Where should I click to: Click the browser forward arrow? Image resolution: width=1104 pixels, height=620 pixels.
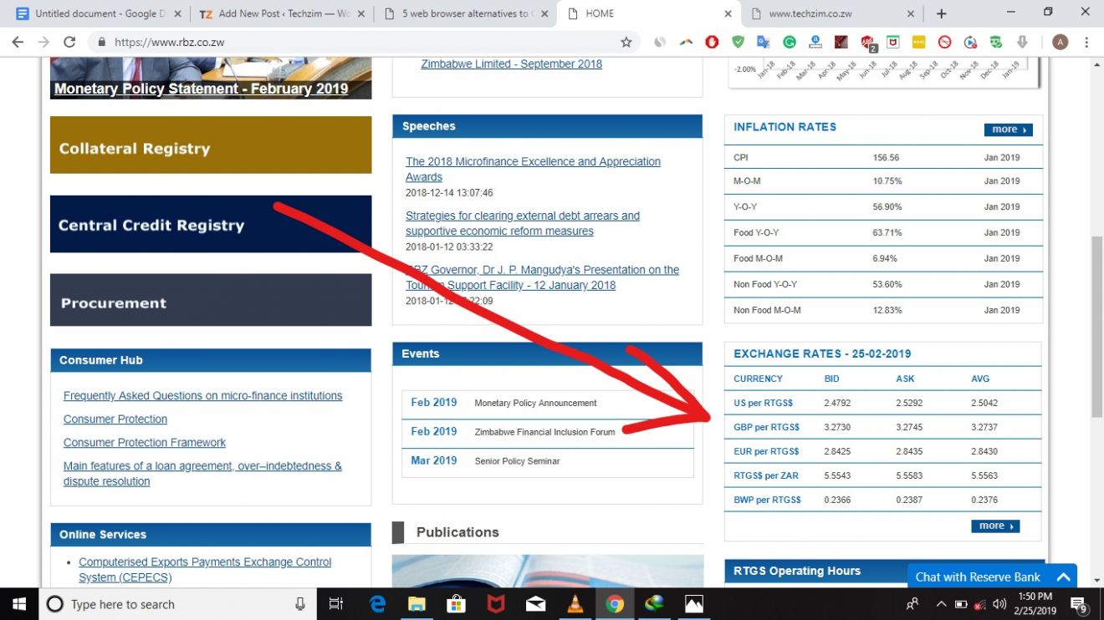(x=43, y=42)
